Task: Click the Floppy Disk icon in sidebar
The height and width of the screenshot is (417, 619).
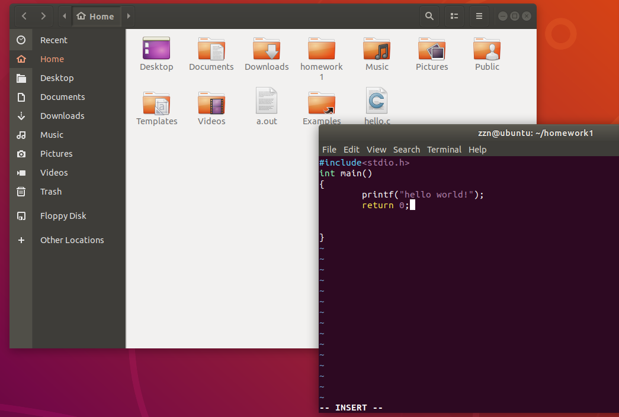Action: pyautogui.click(x=21, y=216)
